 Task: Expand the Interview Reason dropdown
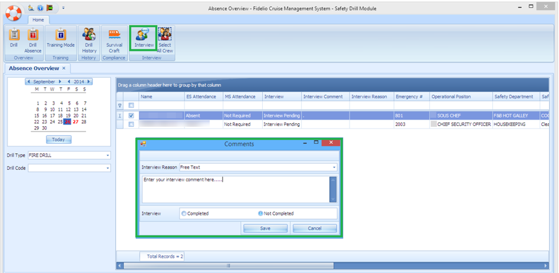[x=334, y=167]
